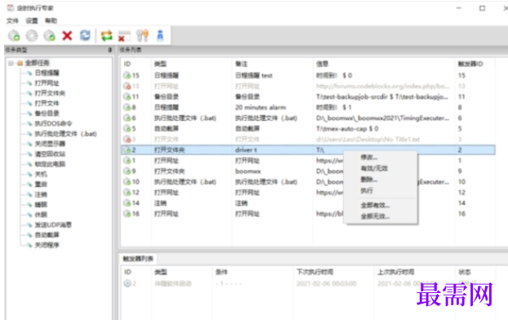Open the 文件 menu
Screen dimensions: 508x320
(12, 20)
